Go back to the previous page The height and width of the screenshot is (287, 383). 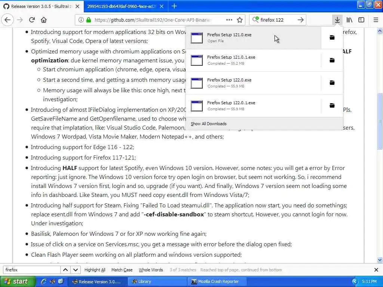tap(7, 20)
